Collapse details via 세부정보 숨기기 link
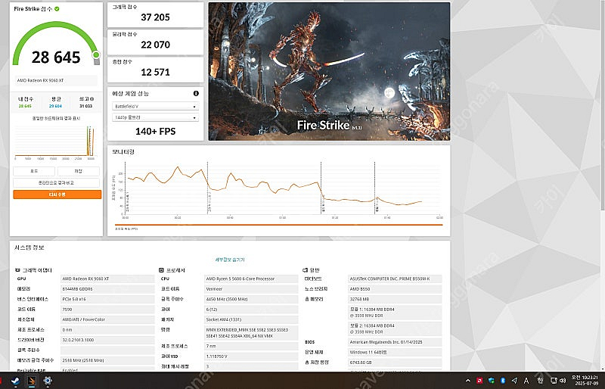Screen dimensions: 605x389 pos(229,259)
